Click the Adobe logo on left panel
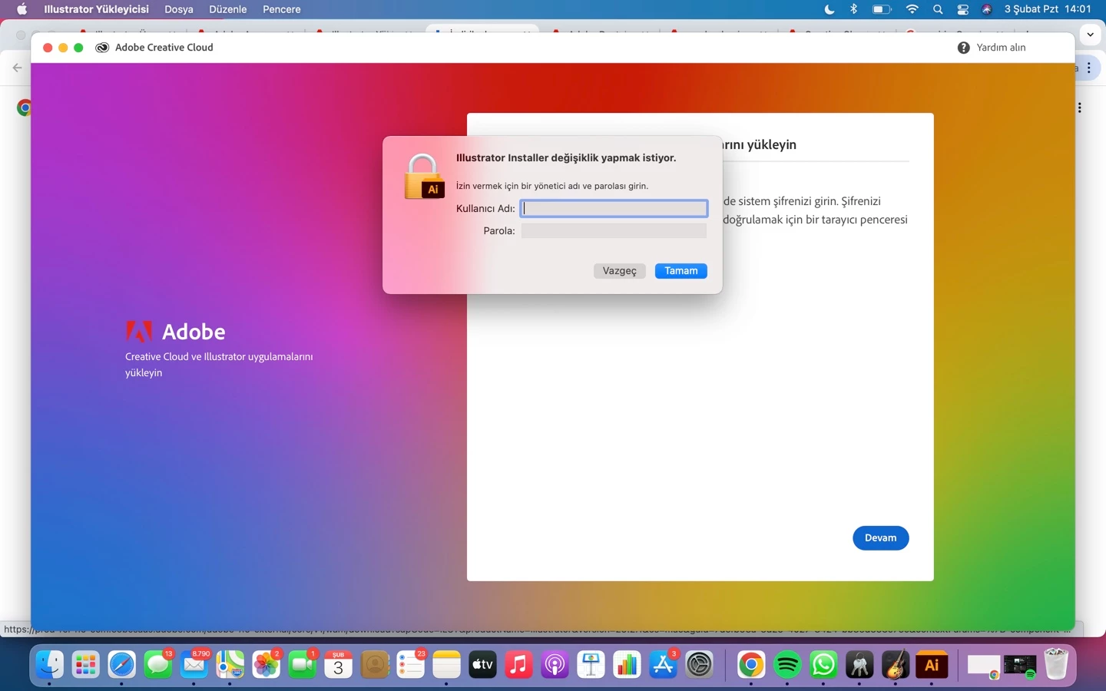The height and width of the screenshot is (691, 1106). 138,332
